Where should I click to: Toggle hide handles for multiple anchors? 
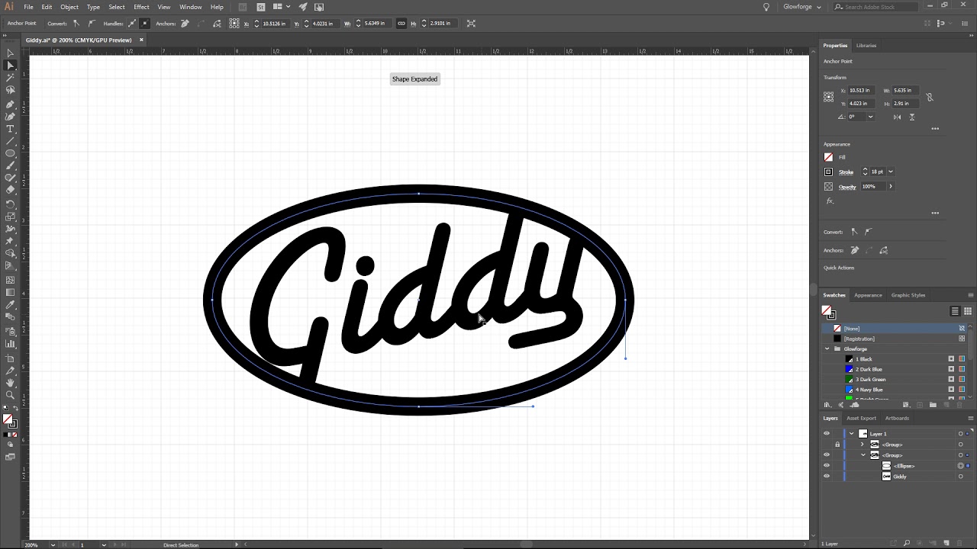point(145,24)
